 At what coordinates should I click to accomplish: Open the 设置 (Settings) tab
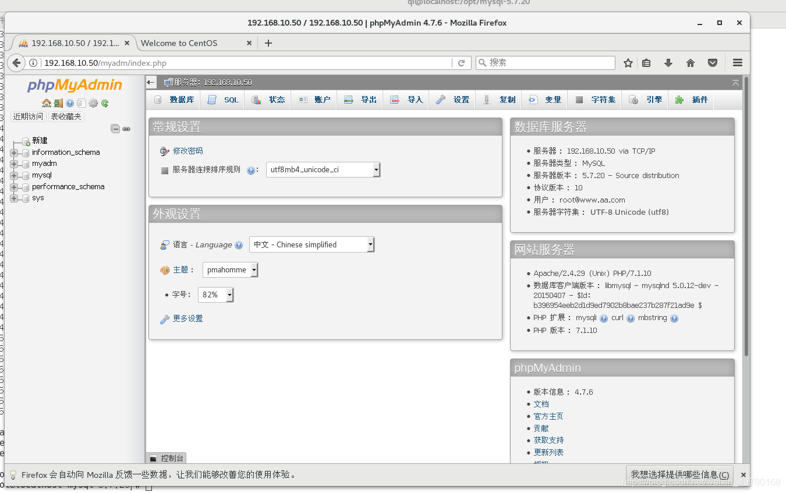point(453,100)
